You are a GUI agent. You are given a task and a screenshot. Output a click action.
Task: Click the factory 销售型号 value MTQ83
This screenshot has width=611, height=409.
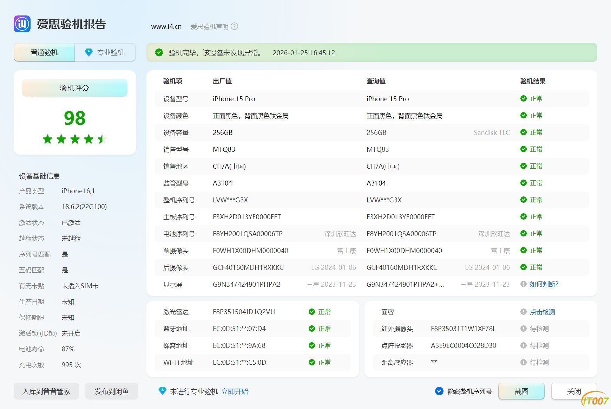(x=224, y=149)
